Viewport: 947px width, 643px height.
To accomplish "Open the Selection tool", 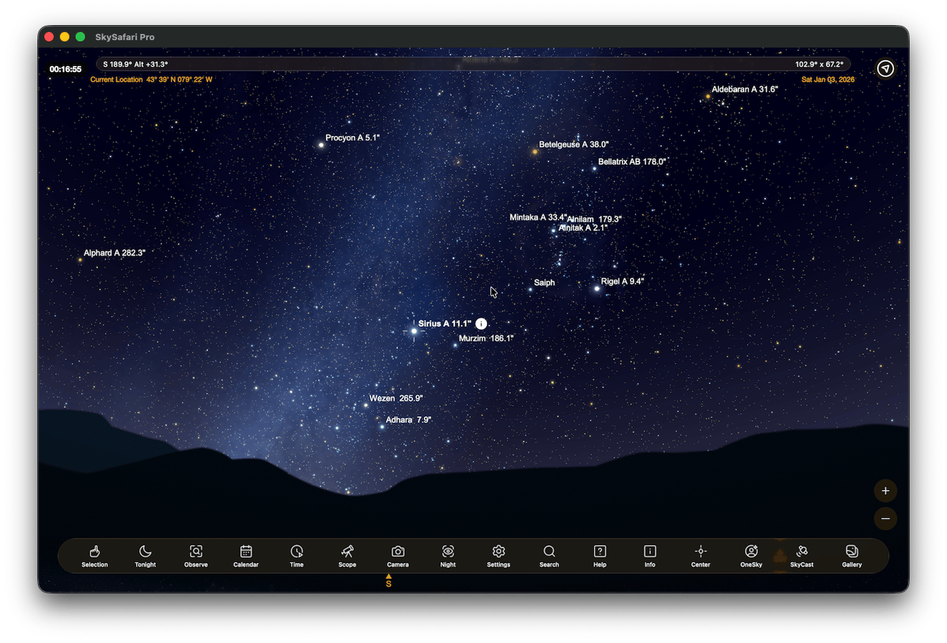I will (95, 555).
